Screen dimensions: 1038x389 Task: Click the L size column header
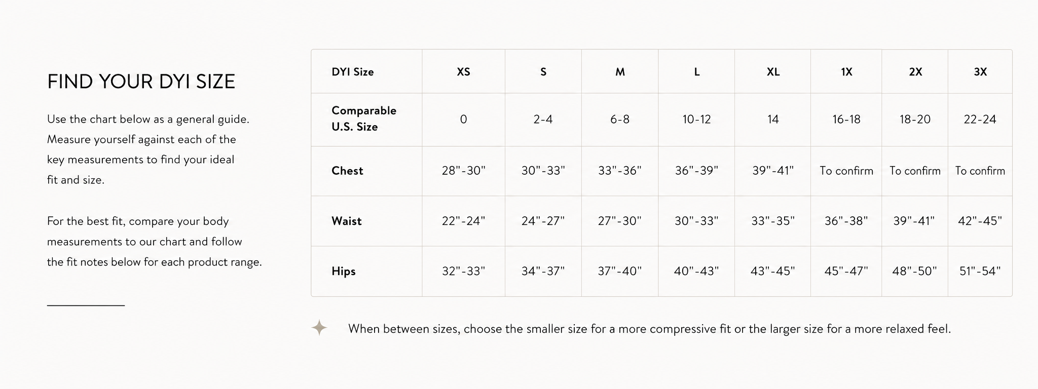click(x=697, y=72)
